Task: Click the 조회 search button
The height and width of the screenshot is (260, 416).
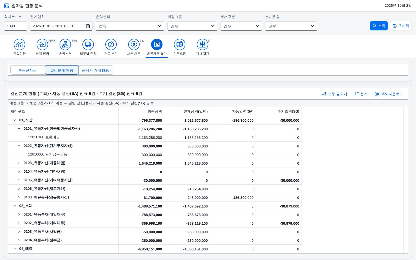Action: point(379,26)
